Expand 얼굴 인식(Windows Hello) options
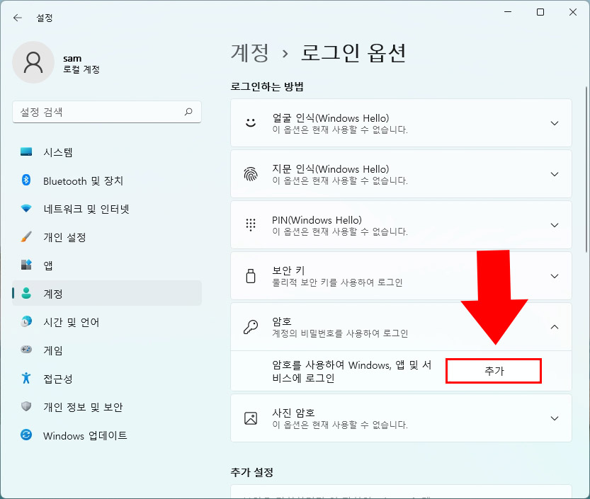 (x=555, y=122)
